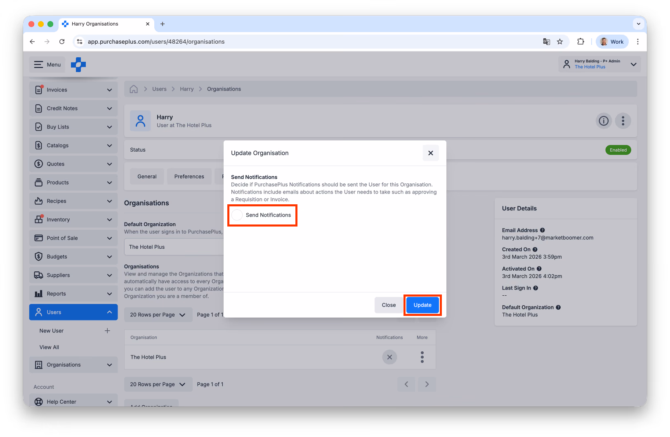Go to the previous page arrow
670x437 pixels.
pyautogui.click(x=406, y=384)
